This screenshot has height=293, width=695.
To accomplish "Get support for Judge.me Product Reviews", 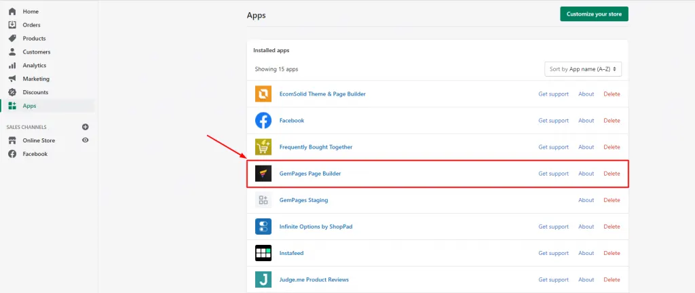I will (553, 279).
